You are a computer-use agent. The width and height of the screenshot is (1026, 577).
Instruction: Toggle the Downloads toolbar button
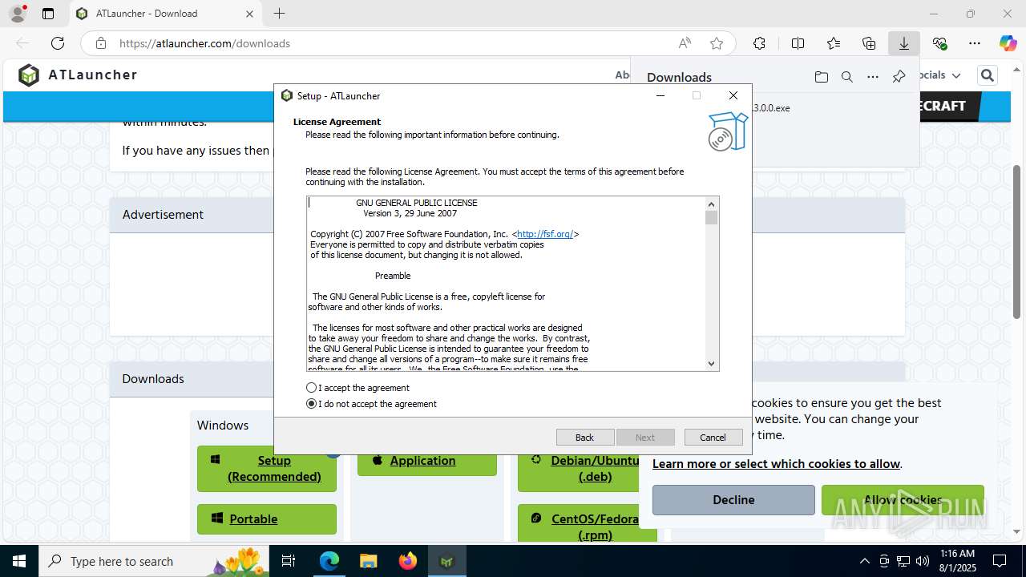click(904, 43)
